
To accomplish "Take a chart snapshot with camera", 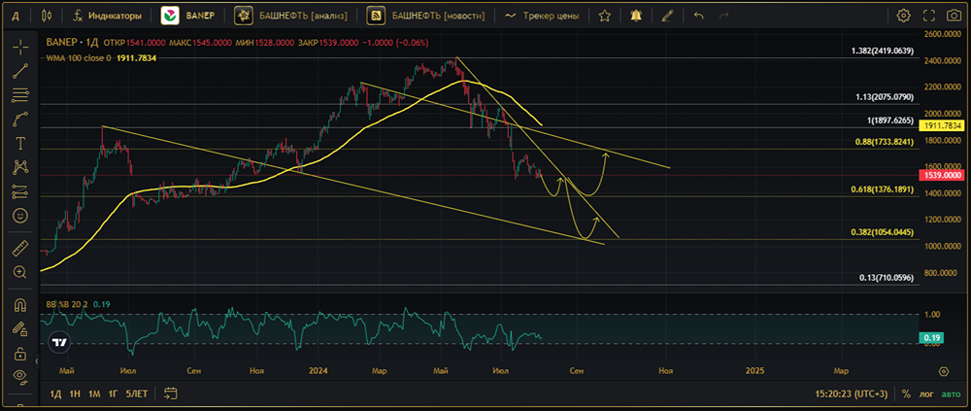I will click(x=954, y=16).
